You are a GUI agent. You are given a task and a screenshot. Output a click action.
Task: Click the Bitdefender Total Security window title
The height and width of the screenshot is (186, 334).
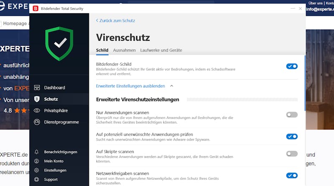pyautogui.click(x=62, y=9)
